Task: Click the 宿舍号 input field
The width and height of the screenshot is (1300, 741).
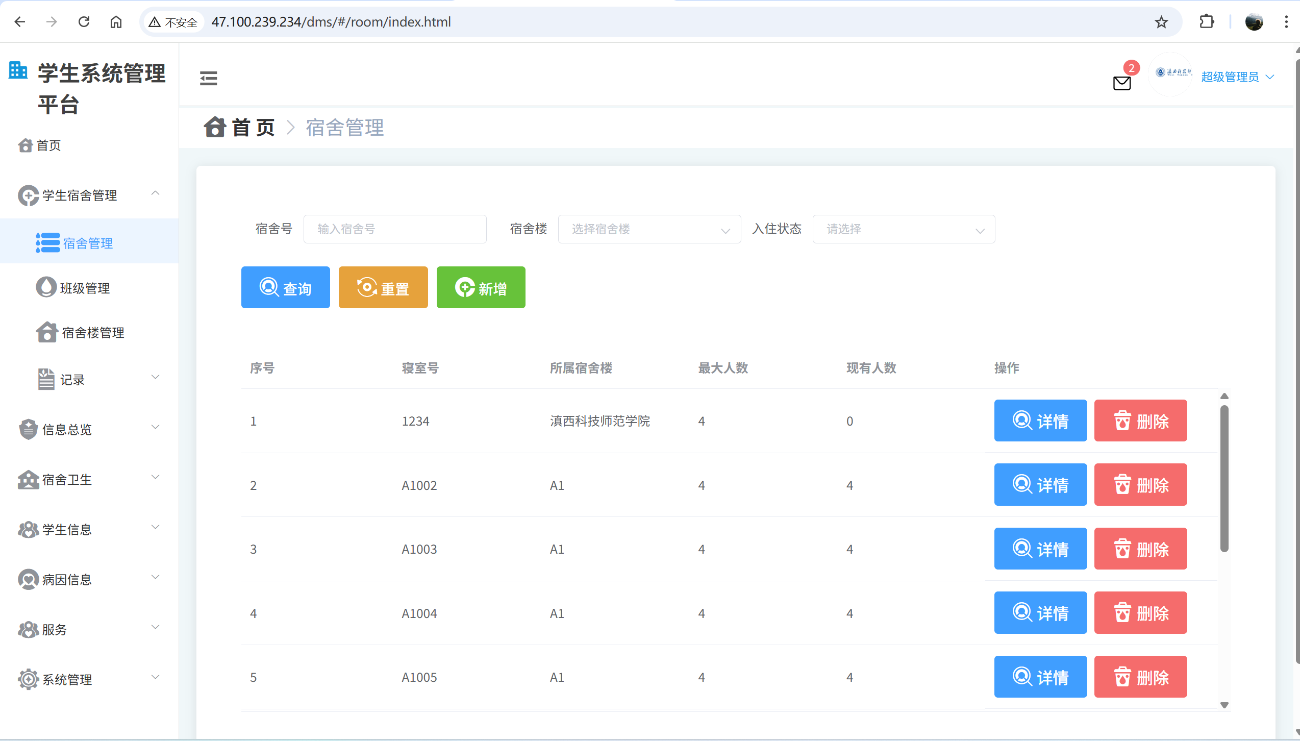Action: pyautogui.click(x=394, y=229)
